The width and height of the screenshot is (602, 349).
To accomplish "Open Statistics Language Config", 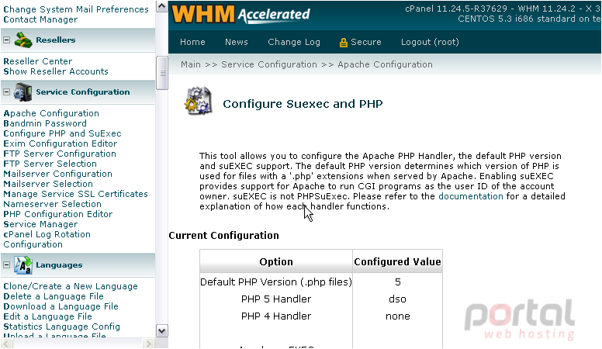I will pos(61,327).
